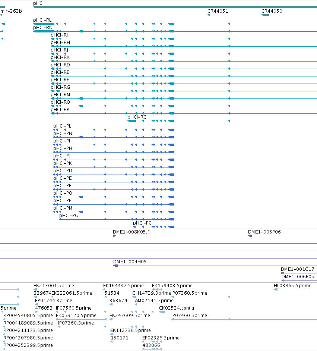Click the EK159403.5prime EST label
Viewport: 317px width, 351px height.
coord(172,286)
